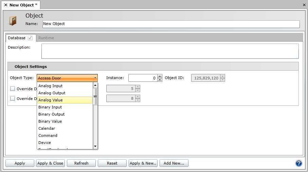Screen dimensions: 308x172
Task: Click Apply & New.. button
Action: point(143,163)
